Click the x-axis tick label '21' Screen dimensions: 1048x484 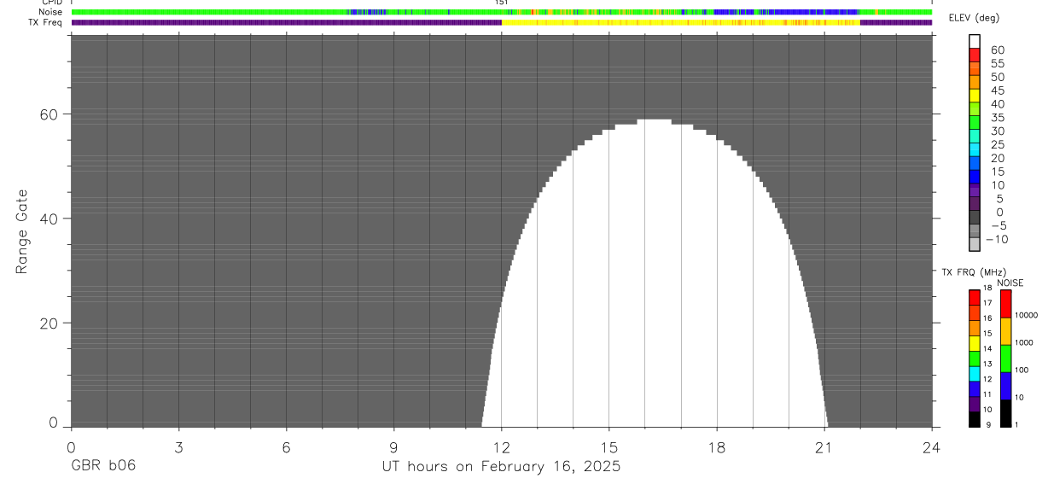click(824, 447)
